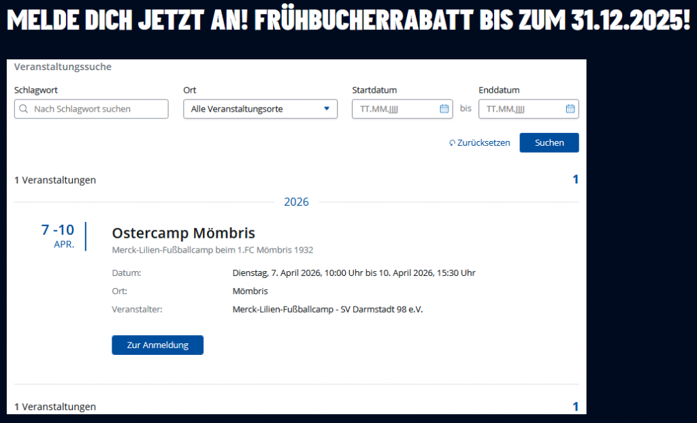
Task: Click the location value Mömbris
Action: point(250,291)
